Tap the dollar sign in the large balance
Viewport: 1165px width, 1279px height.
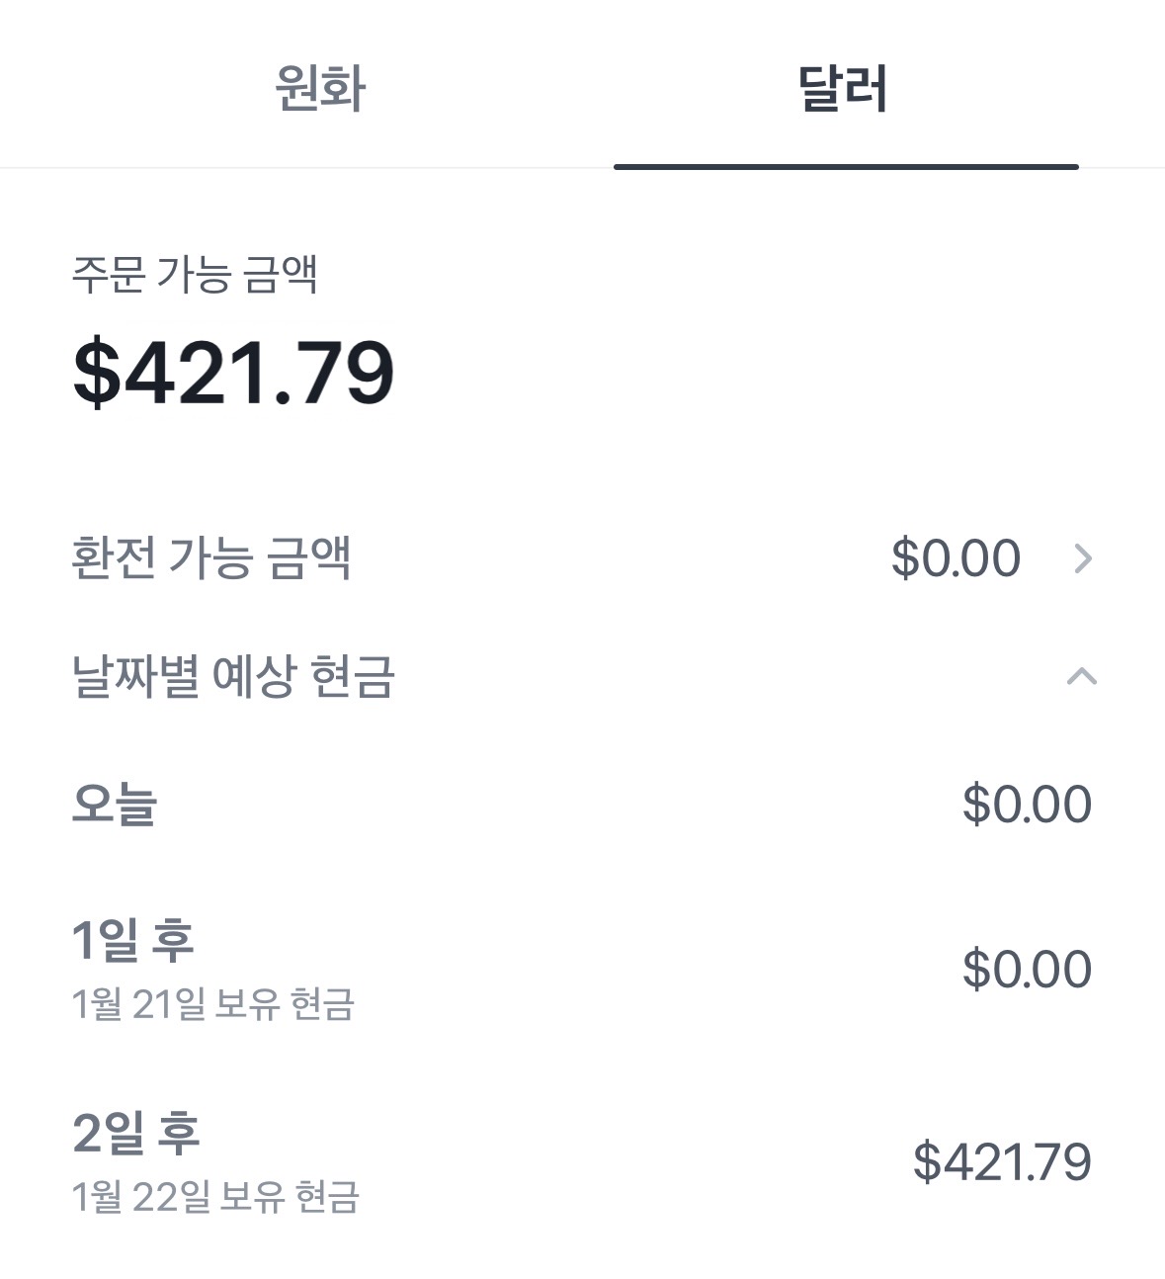click(96, 374)
